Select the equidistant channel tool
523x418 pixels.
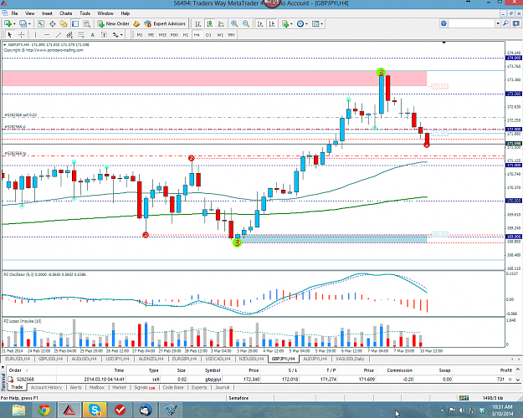pyautogui.click(x=69, y=34)
